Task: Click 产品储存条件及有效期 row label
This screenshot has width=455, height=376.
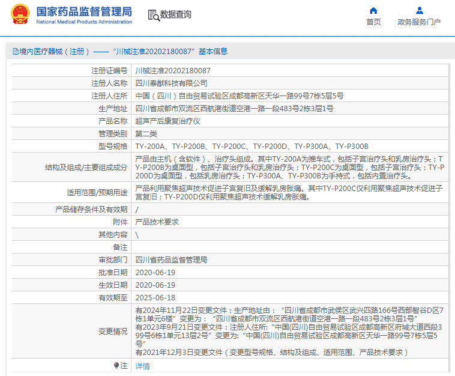Action: [x=91, y=210]
